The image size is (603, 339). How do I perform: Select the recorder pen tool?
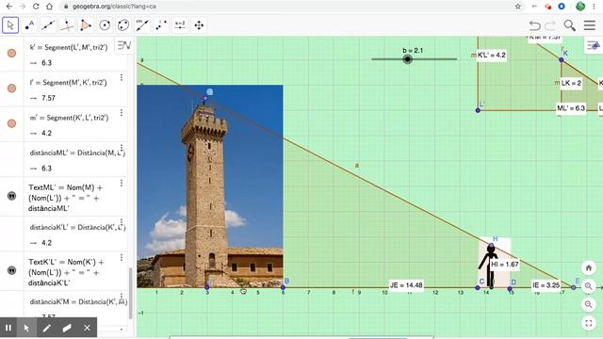pyautogui.click(x=46, y=328)
